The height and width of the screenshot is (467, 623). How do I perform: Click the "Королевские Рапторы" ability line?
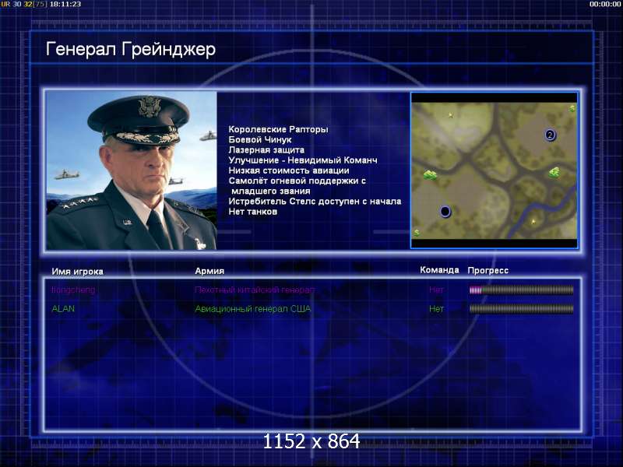(x=279, y=129)
